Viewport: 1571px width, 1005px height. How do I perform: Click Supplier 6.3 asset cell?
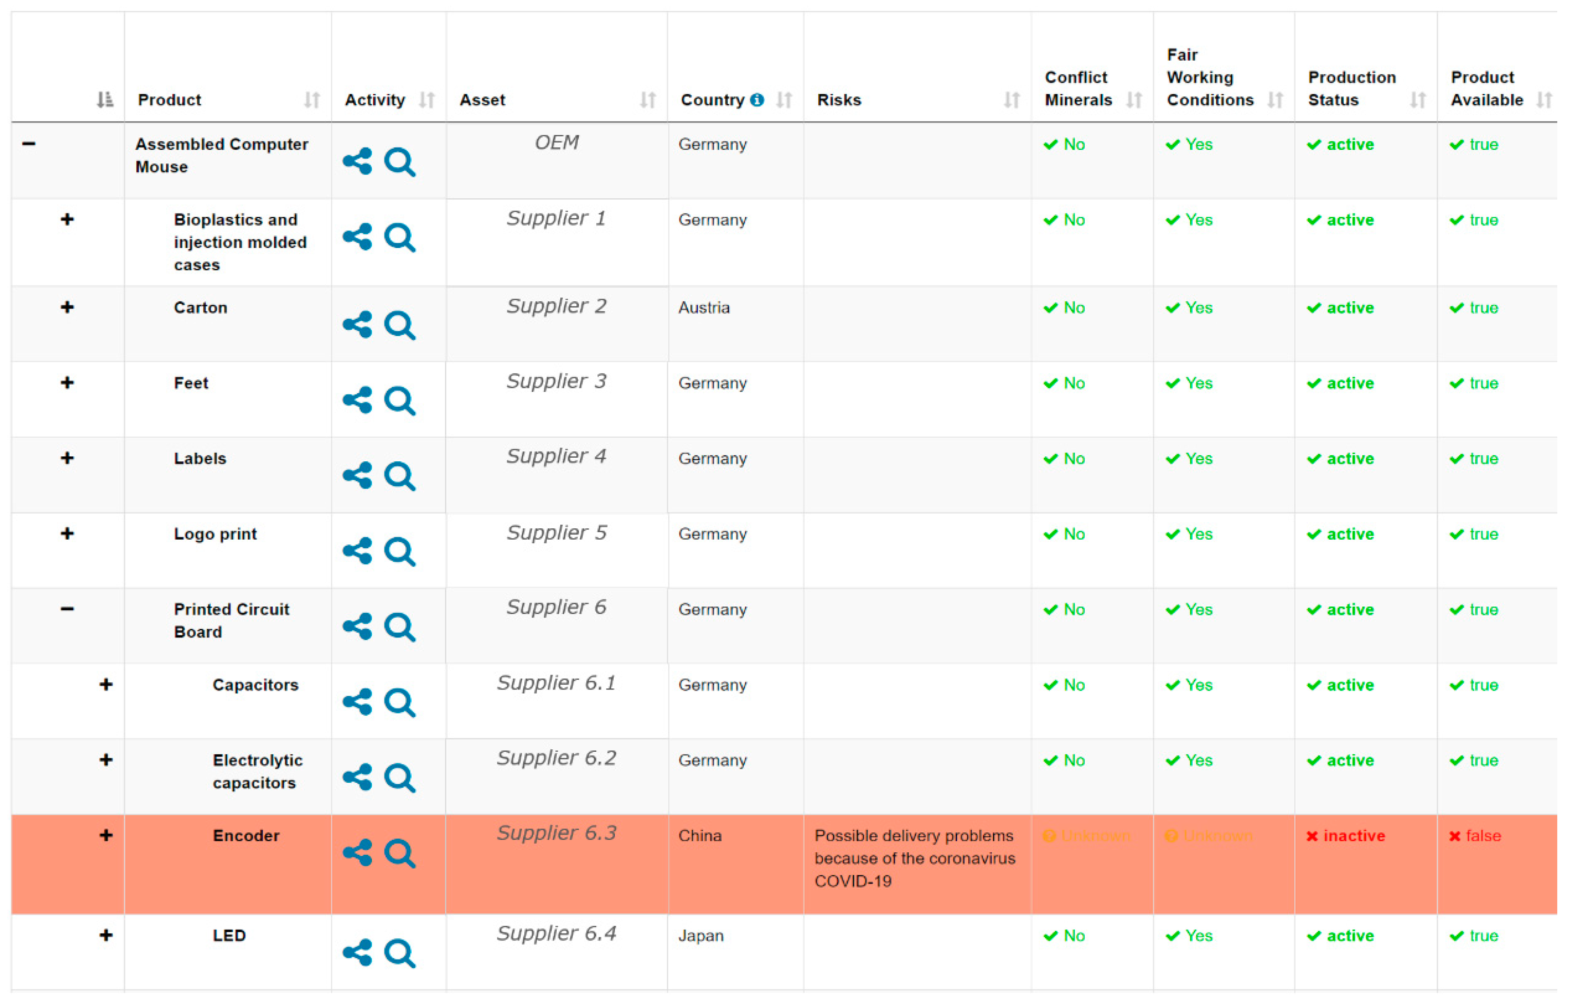[x=556, y=833]
